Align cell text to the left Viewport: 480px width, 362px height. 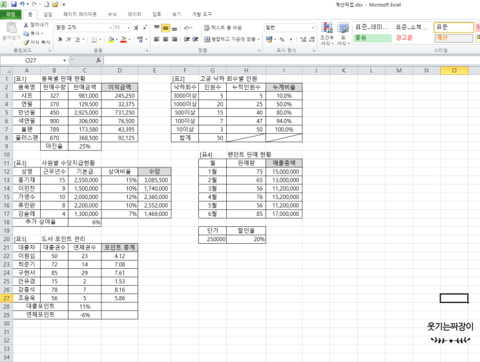[157, 39]
